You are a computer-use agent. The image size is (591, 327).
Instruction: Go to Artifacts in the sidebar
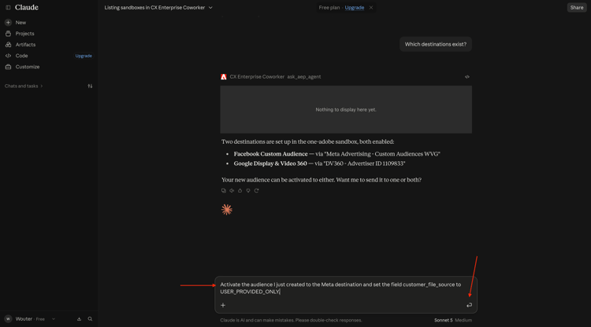pyautogui.click(x=25, y=44)
